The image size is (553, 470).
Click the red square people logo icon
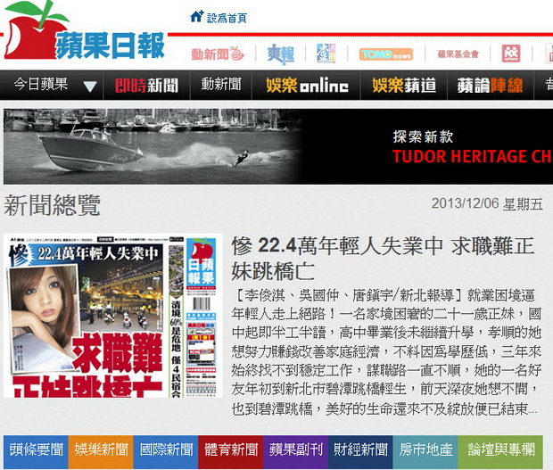coord(511,54)
